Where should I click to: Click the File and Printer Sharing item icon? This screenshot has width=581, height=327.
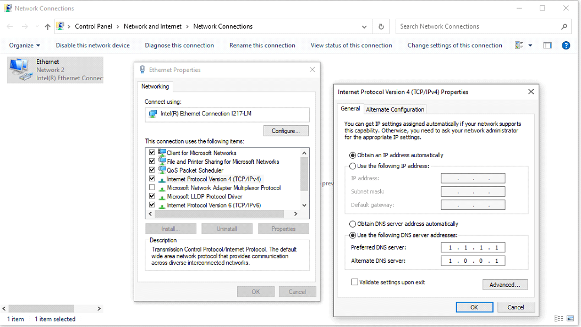coord(162,162)
